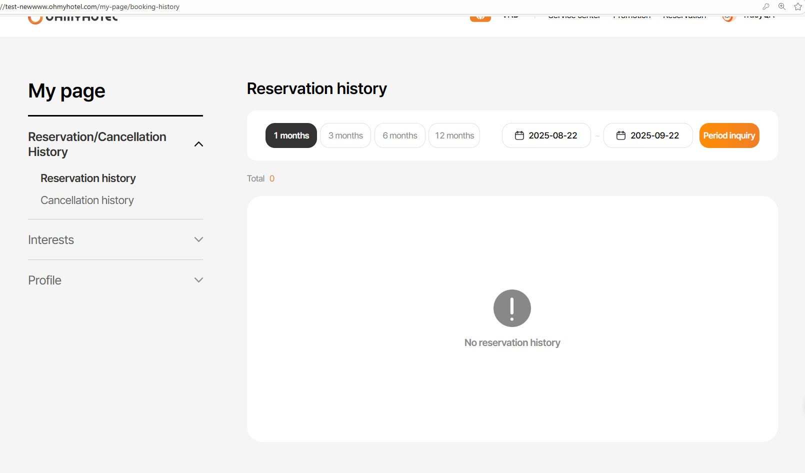Select the 12 months period filter
The image size is (805, 473).
click(x=454, y=135)
